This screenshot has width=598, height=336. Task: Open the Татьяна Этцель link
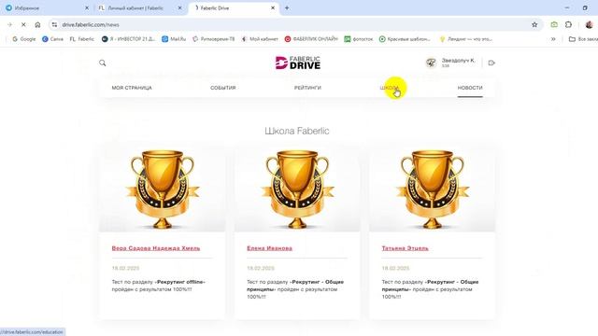[x=405, y=248]
